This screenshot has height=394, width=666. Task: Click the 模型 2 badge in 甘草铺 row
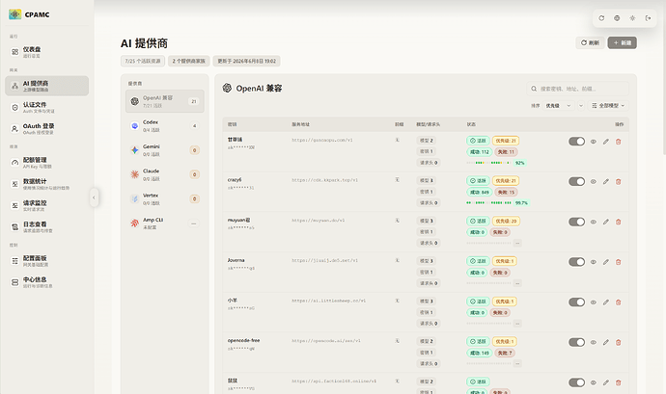(x=427, y=141)
